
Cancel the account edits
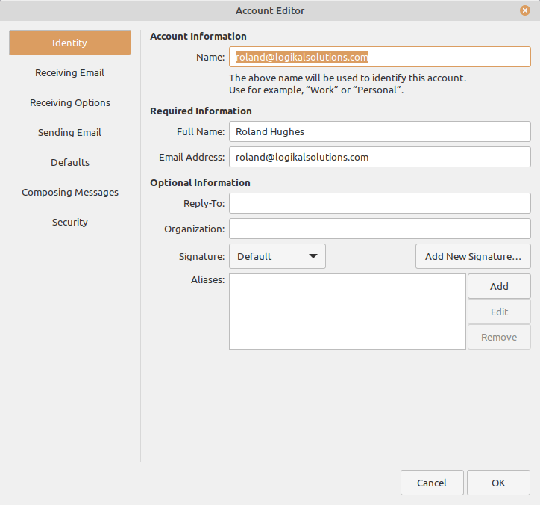pyautogui.click(x=432, y=483)
